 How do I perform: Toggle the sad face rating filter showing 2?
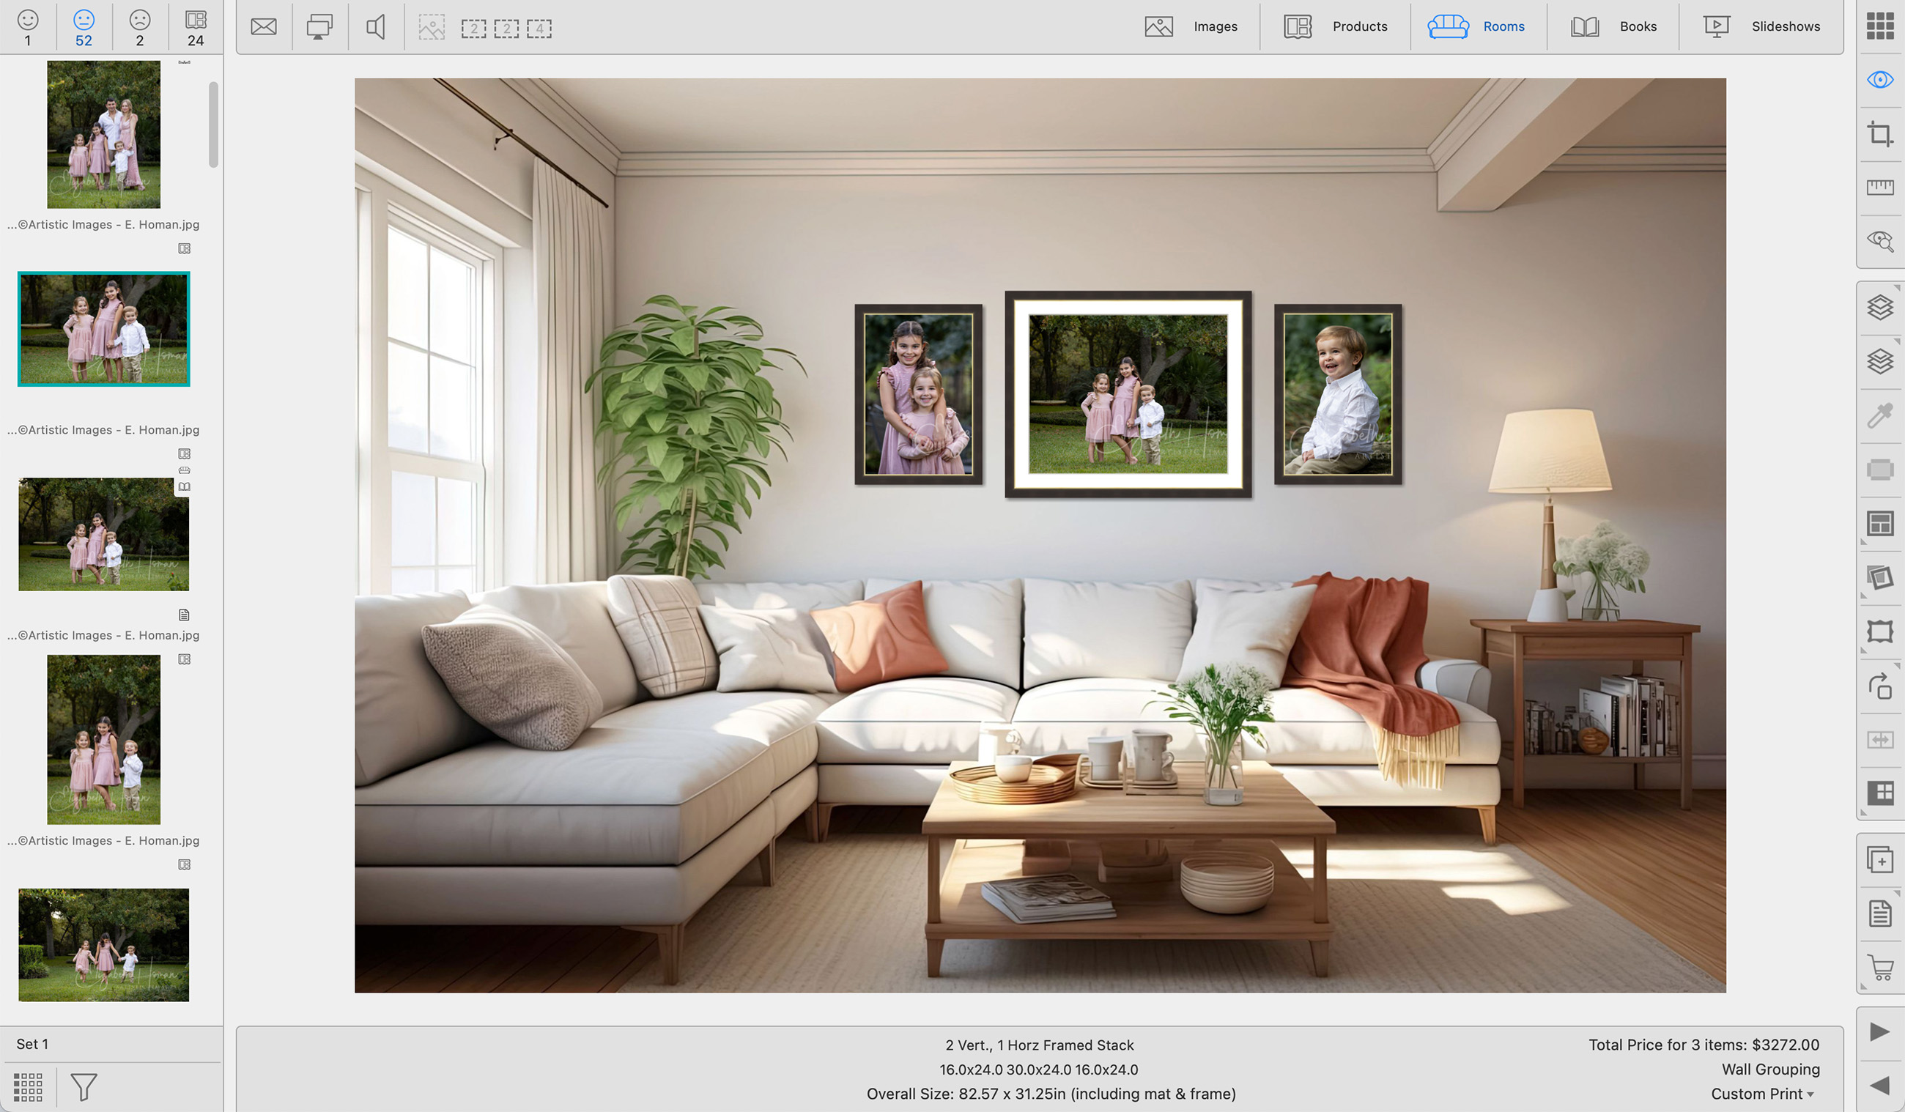click(139, 27)
